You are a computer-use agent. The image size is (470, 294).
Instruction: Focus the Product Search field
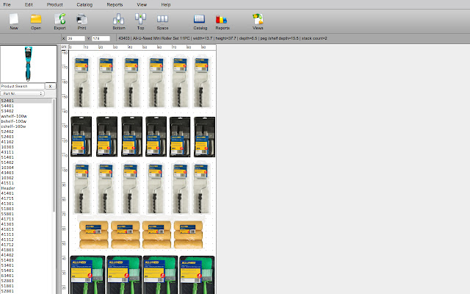(x=22, y=86)
